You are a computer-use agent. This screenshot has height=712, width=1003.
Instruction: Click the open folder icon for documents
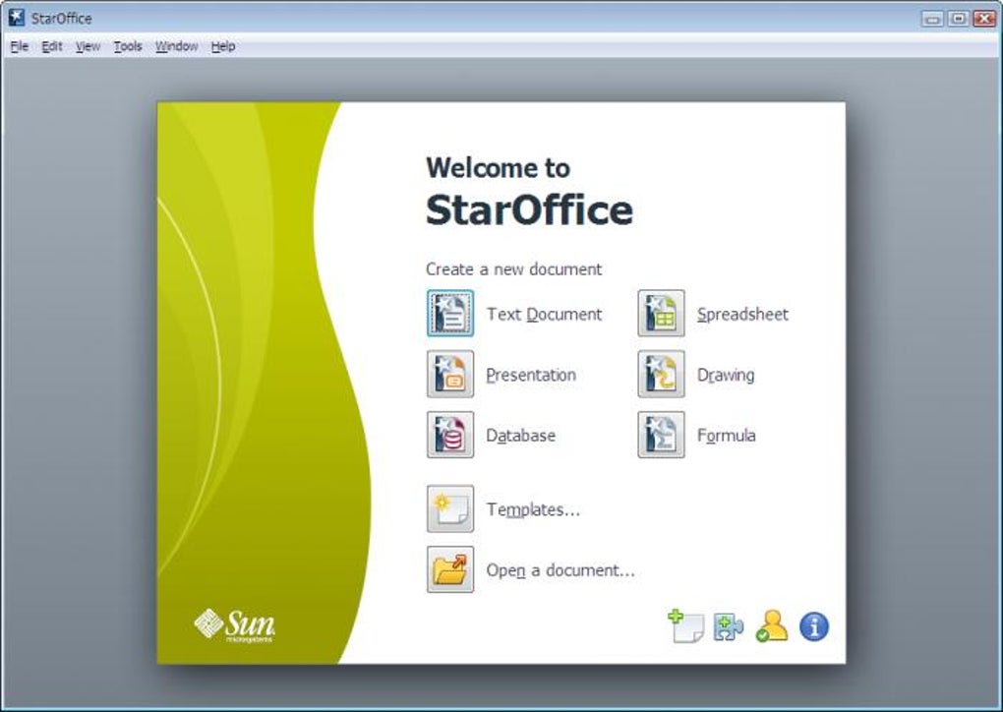450,568
